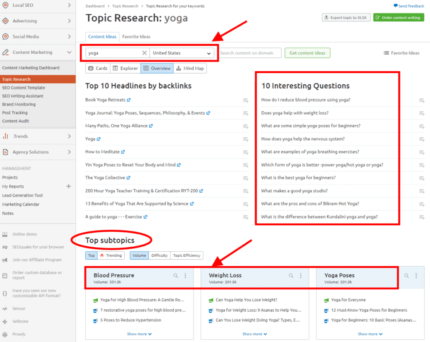Image resolution: width=430 pixels, height=342 pixels.
Task: Switch to the Favorite Ideas tab
Action: tap(136, 37)
